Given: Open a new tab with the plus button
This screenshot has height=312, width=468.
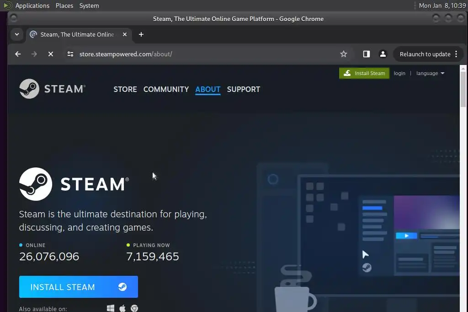Looking at the screenshot, I should point(141,34).
